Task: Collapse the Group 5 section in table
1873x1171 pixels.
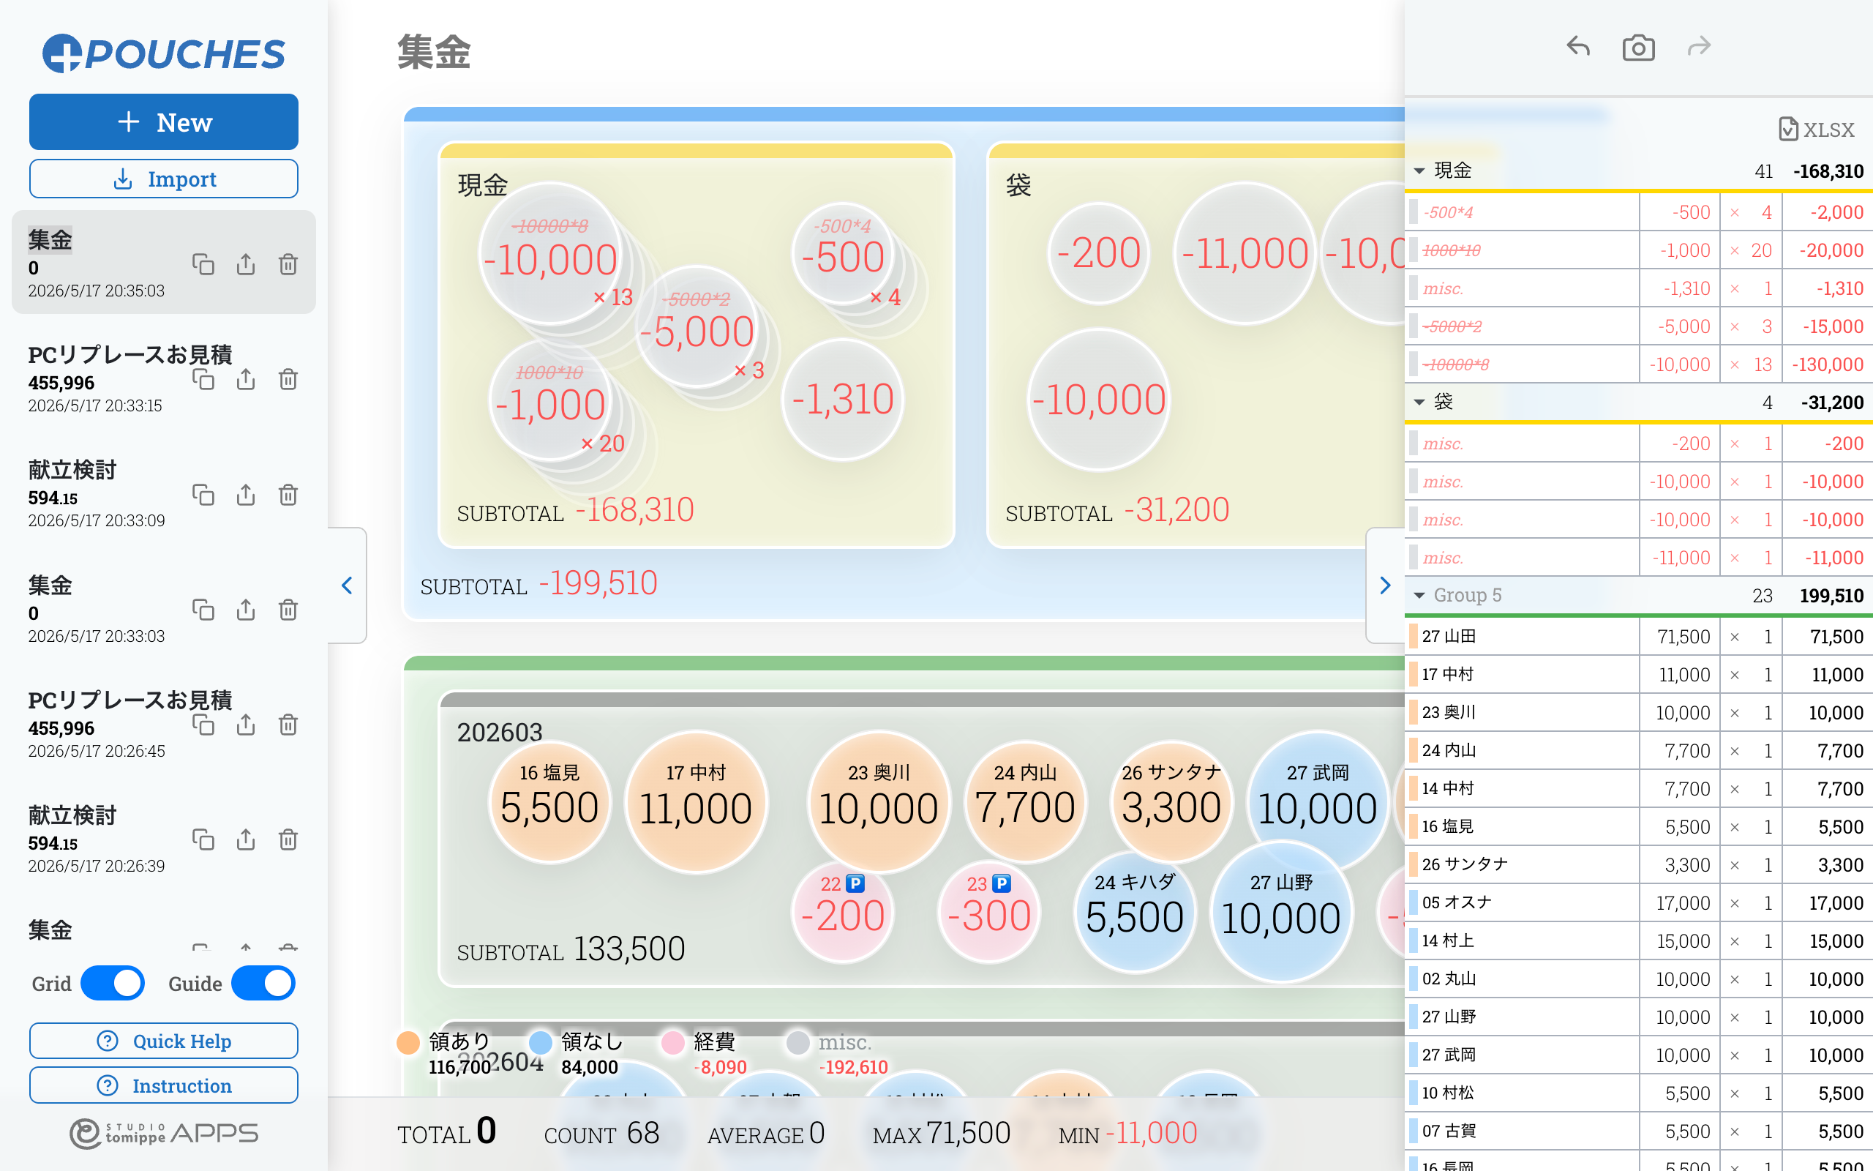Action: coord(1419,596)
